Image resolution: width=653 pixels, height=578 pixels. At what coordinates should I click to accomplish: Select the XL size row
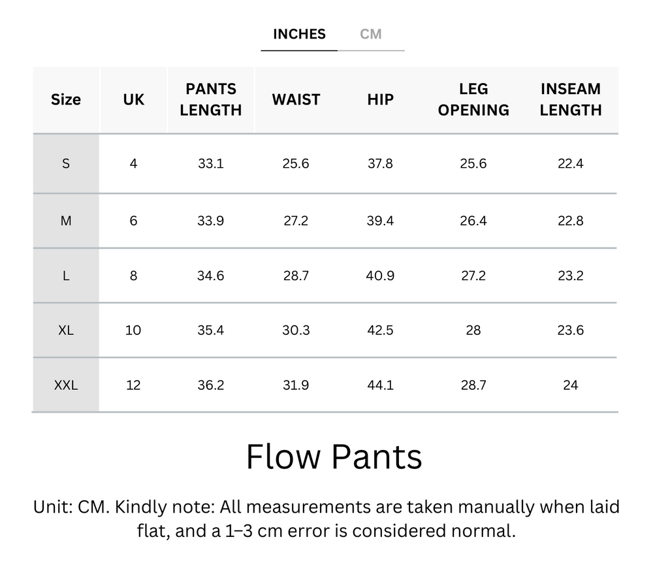pyautogui.click(x=65, y=330)
